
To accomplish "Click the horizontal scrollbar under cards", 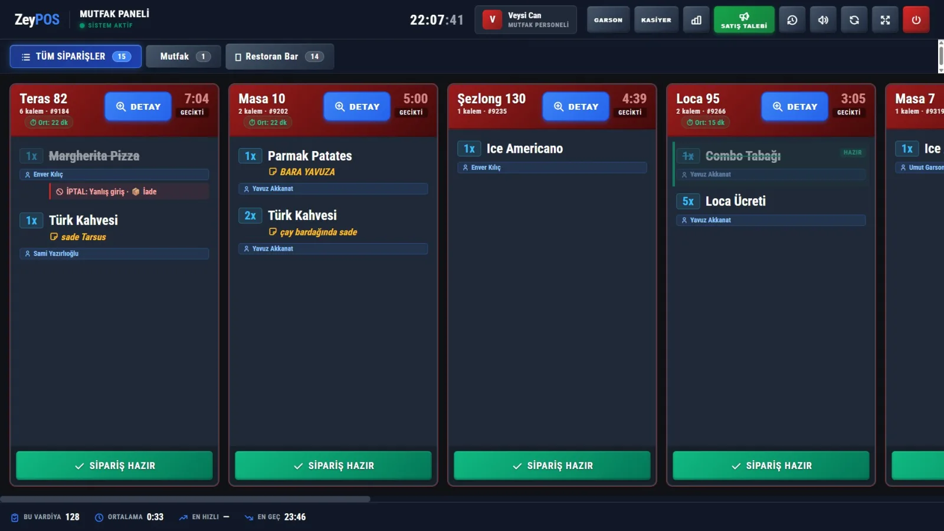I will pyautogui.click(x=185, y=499).
